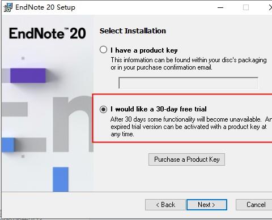The width and height of the screenshot is (272, 220).
Task: Click the small blue square on the left edge
Action: tap(8, 145)
